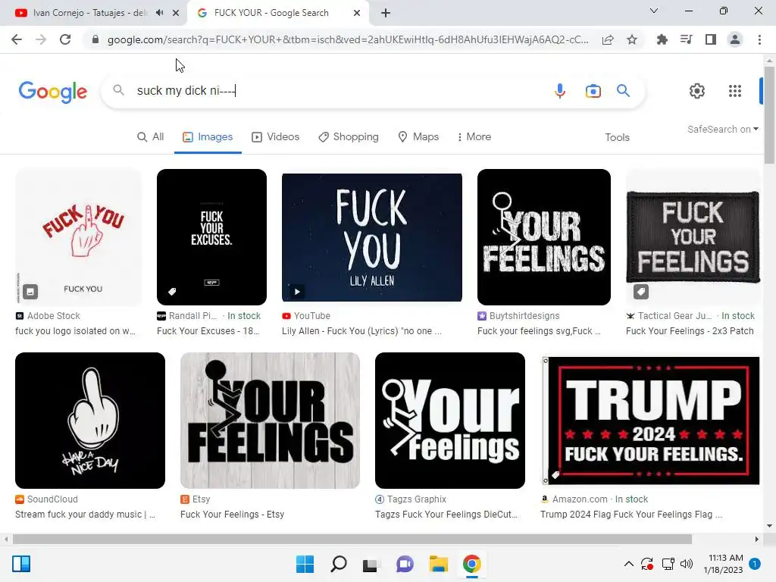Open the Trump 2024 flag image
This screenshot has height=582, width=776.
(x=651, y=421)
